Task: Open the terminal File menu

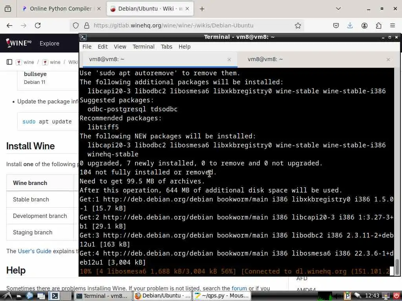Action: pyautogui.click(x=87, y=47)
